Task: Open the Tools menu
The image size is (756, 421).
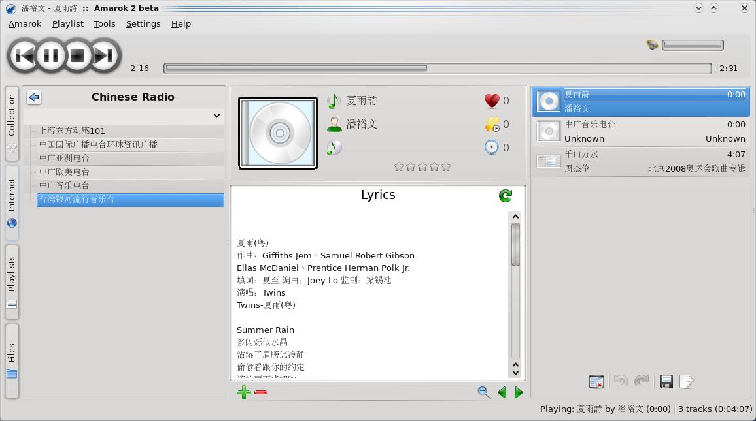Action: tap(104, 23)
